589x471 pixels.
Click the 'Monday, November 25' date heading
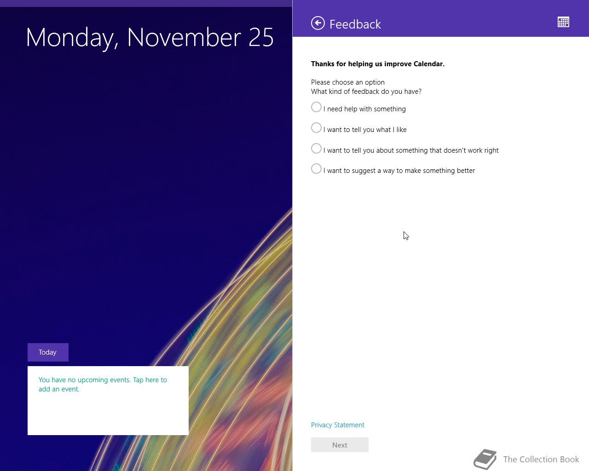coord(150,37)
